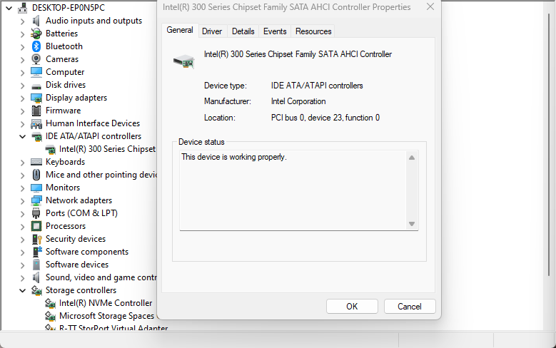Expand the Processors category

22,227
